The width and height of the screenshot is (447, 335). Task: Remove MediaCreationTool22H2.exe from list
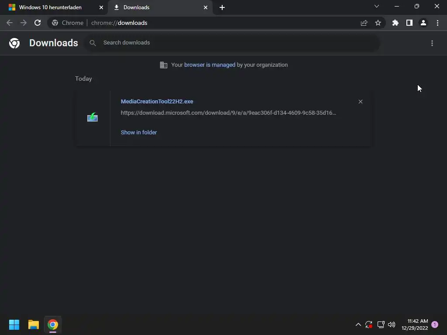tap(360, 102)
